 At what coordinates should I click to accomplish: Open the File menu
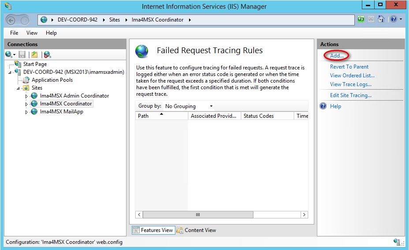(14, 33)
